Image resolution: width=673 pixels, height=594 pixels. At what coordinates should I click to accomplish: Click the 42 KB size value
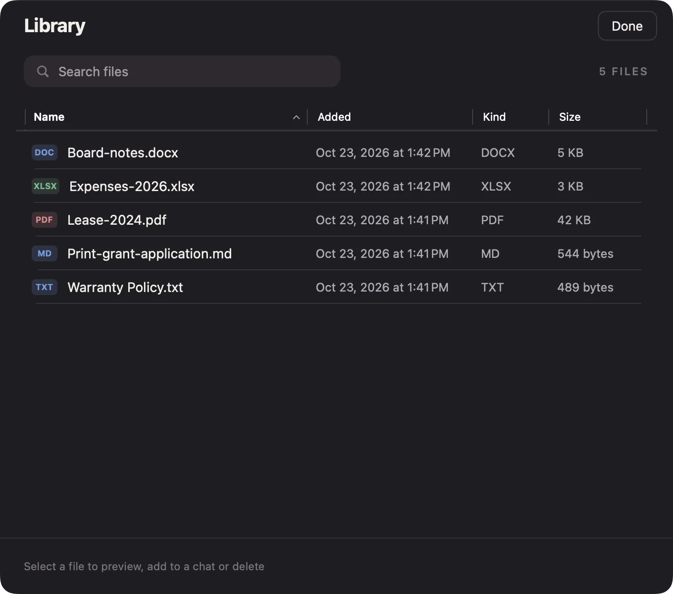(574, 220)
